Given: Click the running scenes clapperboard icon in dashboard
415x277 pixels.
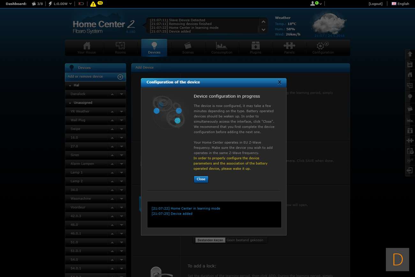Looking at the screenshot, I should tap(34, 4).
